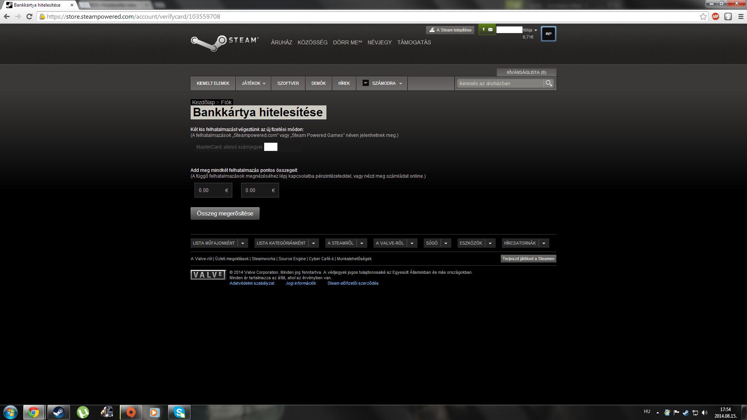The image size is (747, 420).
Task: Expand the JÁTÉKOK dropdown menu
Action: pyautogui.click(x=253, y=83)
